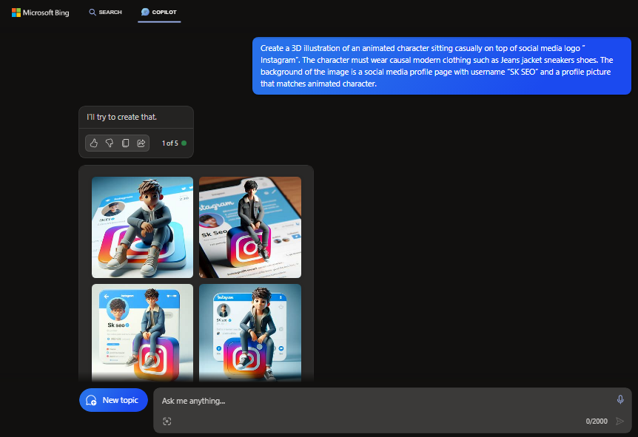
Task: Like the response with thumbs up
Action: point(94,143)
